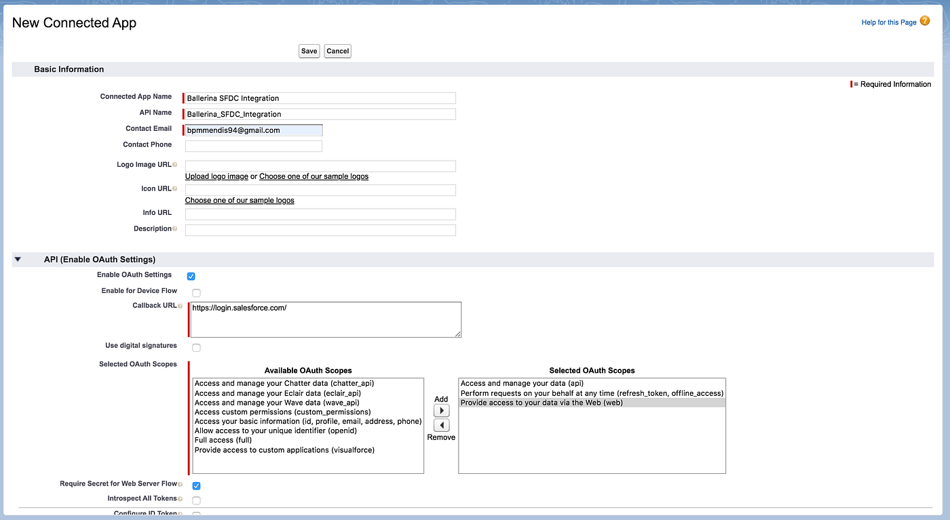Cancel creating the connected app
950x520 pixels.
pyautogui.click(x=337, y=51)
